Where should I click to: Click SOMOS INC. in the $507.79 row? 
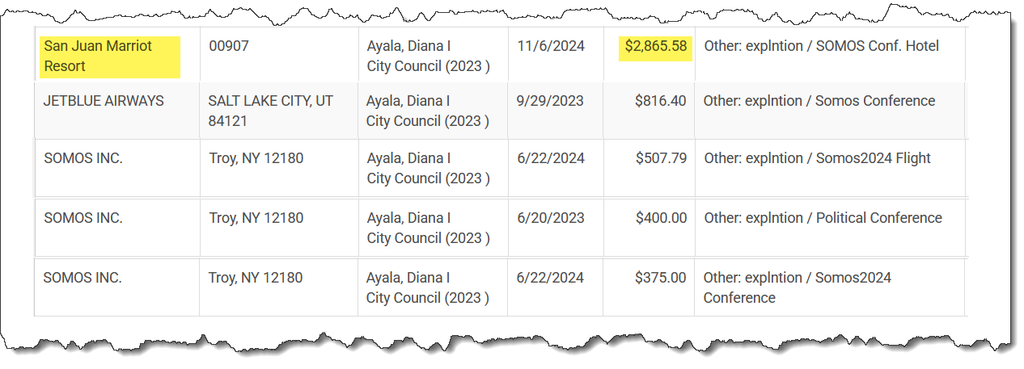(83, 159)
